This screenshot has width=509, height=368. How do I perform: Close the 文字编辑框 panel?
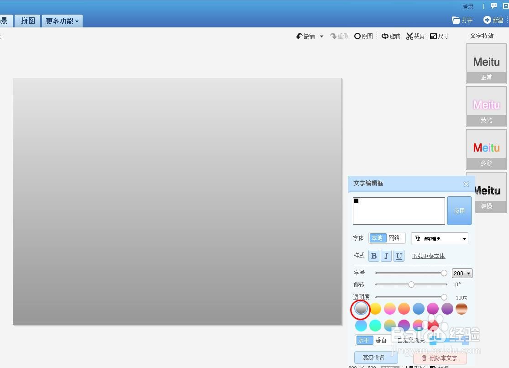(x=466, y=184)
